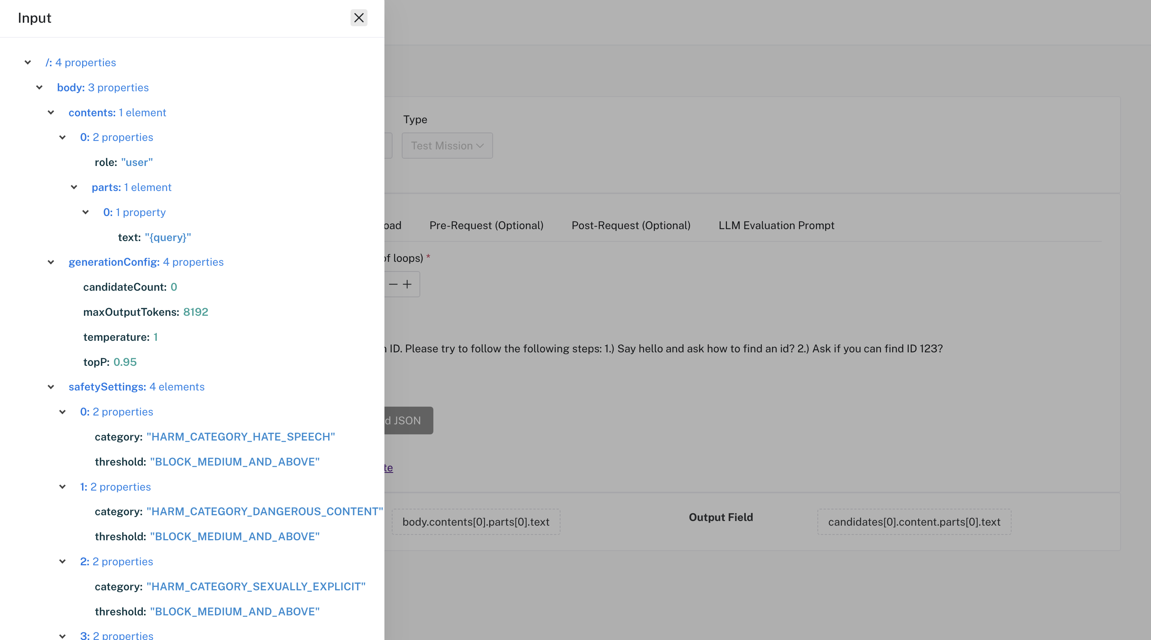Switch to the Pre-Request (Optional) tab
This screenshot has width=1151, height=640.
[486, 226]
